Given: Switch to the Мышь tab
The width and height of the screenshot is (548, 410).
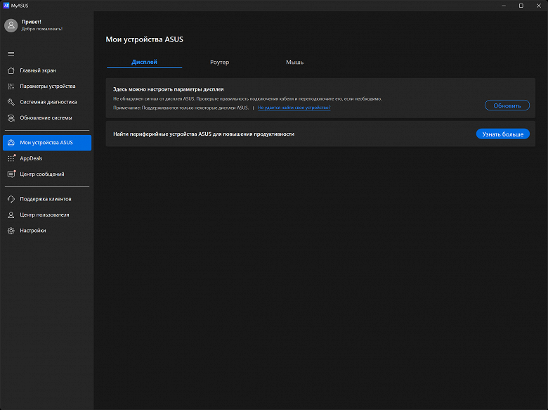Looking at the screenshot, I should (x=294, y=63).
